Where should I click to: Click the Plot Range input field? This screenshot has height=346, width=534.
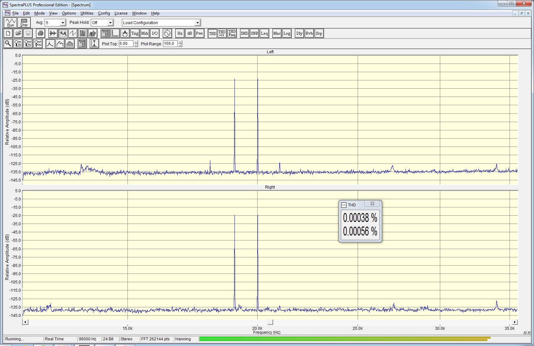click(x=170, y=44)
